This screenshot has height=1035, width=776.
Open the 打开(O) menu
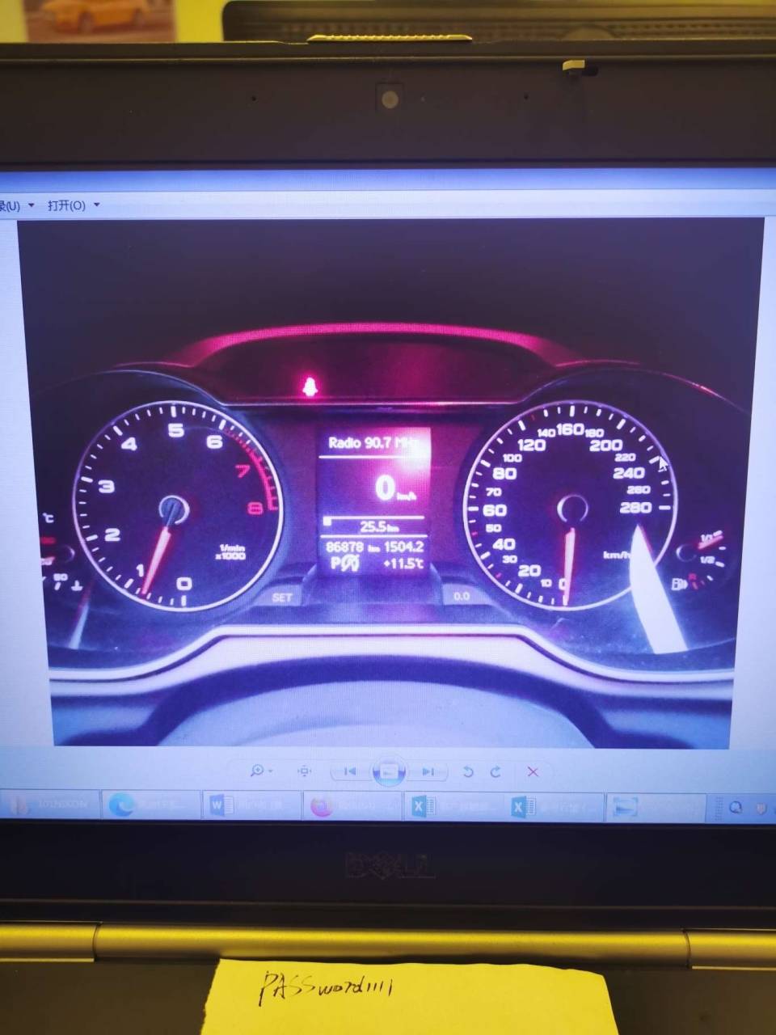(x=66, y=205)
